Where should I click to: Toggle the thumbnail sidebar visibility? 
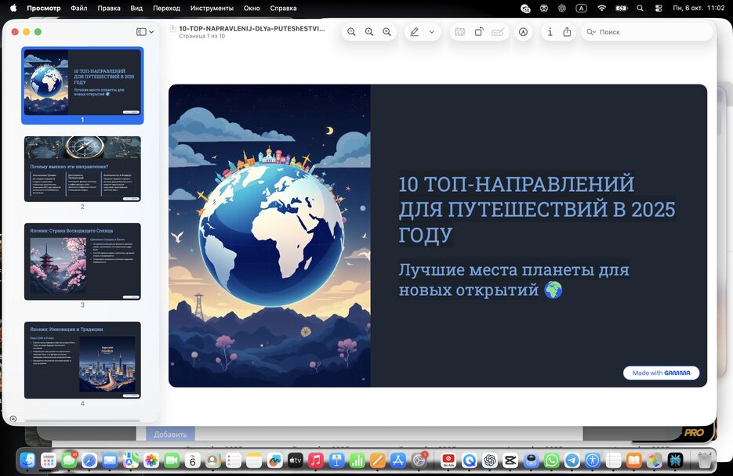tap(140, 31)
